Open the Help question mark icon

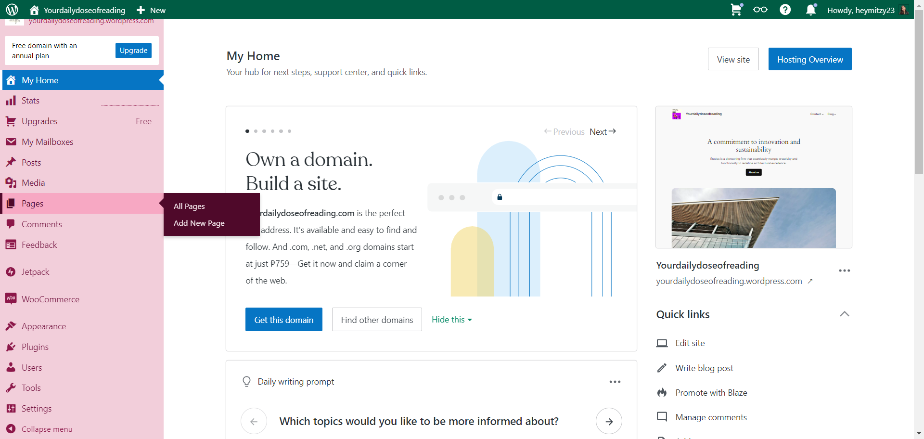[785, 10]
